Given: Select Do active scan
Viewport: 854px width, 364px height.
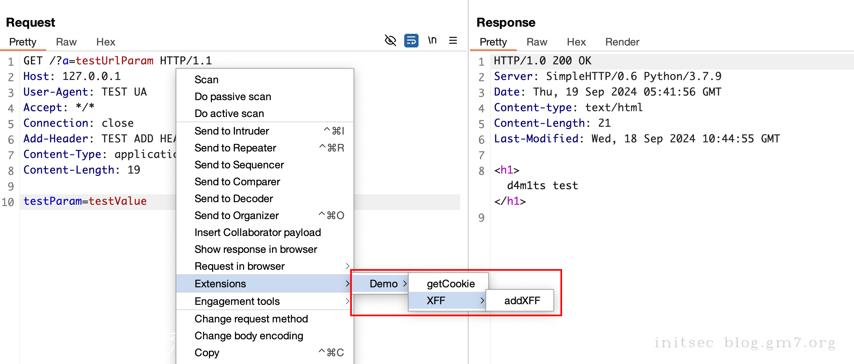Looking at the screenshot, I should point(229,113).
